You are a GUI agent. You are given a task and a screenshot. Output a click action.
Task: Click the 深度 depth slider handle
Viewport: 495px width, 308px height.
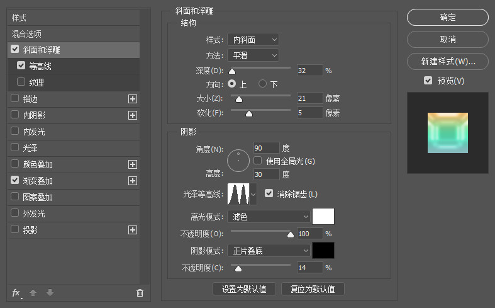click(232, 71)
